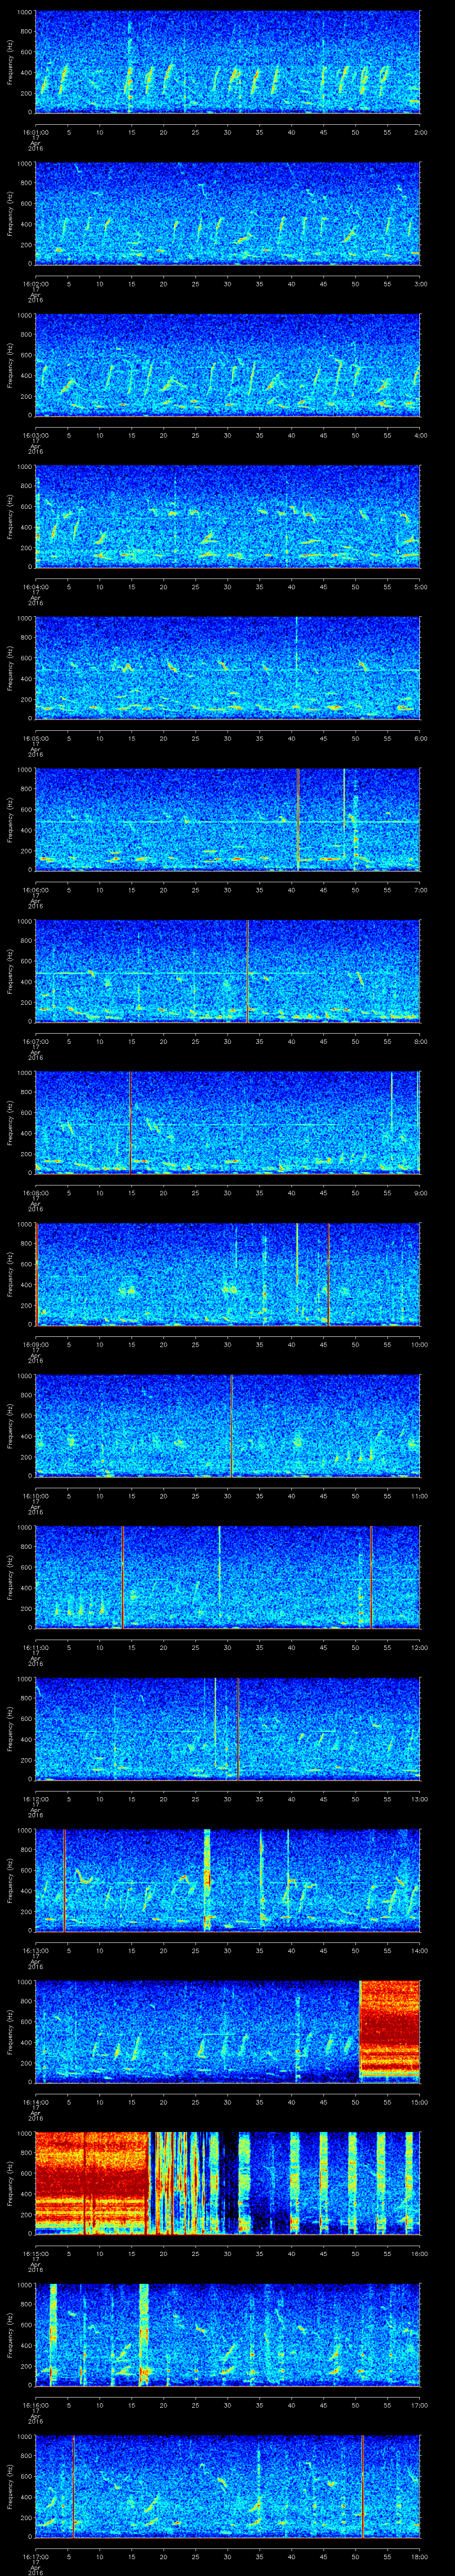Select the spectrogram panel starting at 16:16:00

(x=228, y=2335)
